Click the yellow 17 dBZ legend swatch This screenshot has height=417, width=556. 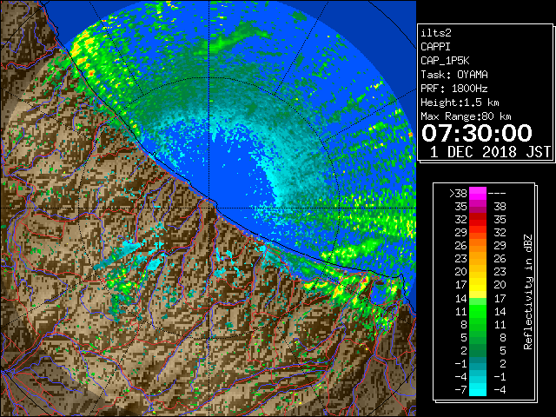[478, 285]
